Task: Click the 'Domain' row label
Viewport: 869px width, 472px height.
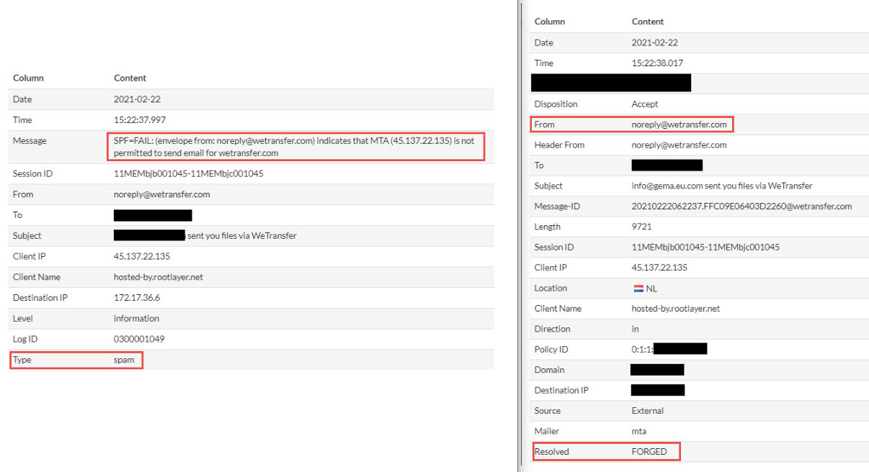Action: point(550,370)
